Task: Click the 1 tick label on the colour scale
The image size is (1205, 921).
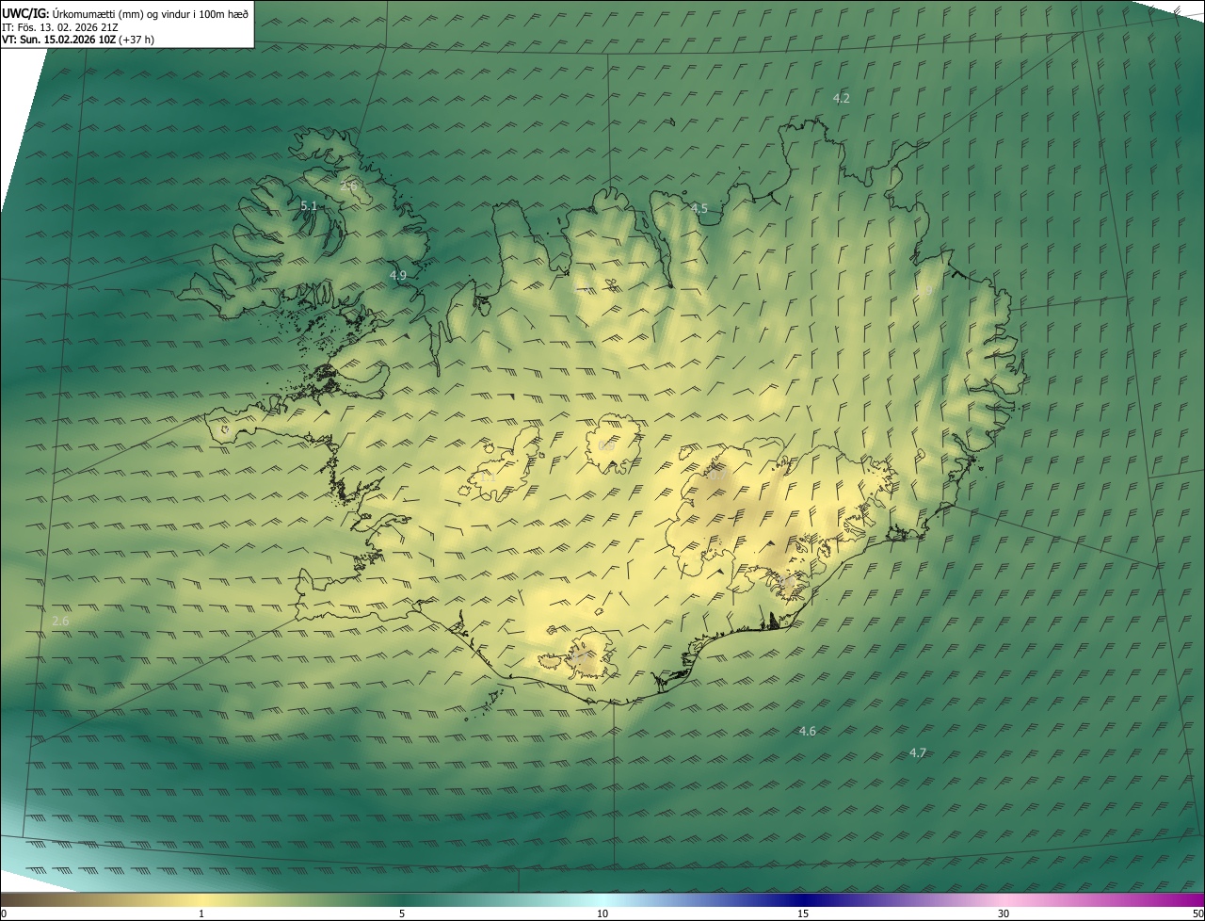Action: coord(201,913)
